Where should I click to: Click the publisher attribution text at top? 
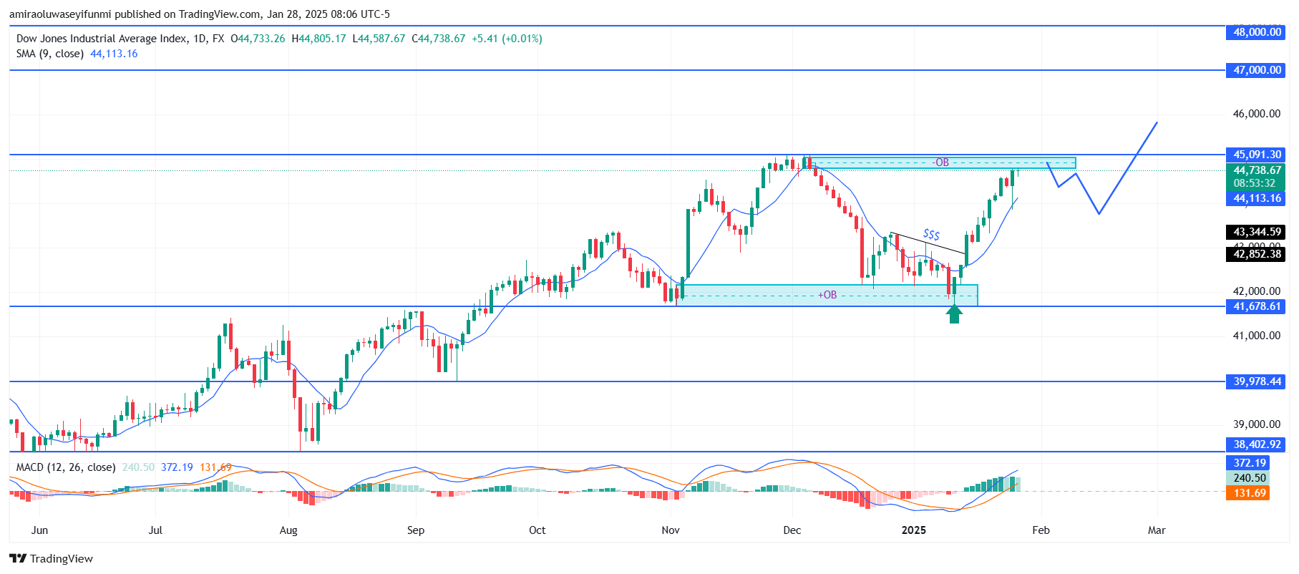pyautogui.click(x=200, y=14)
